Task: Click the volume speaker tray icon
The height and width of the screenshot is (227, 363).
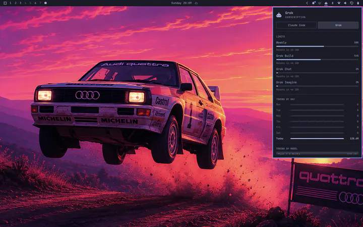Action: 345,3
